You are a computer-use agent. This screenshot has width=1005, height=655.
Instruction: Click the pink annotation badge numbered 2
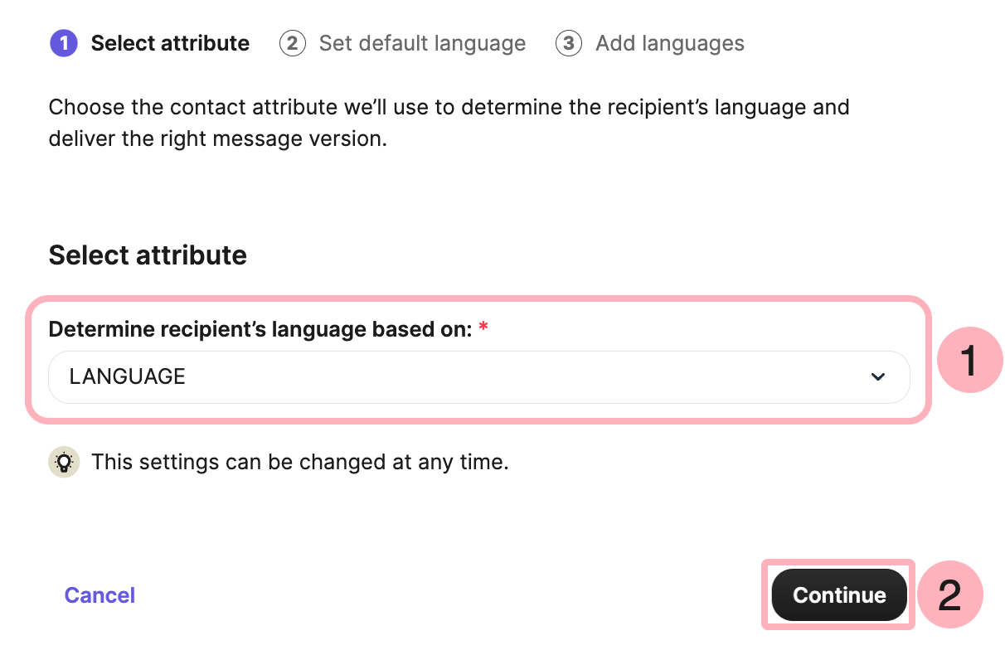click(x=951, y=594)
